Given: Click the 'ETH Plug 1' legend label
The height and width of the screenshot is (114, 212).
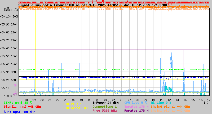Looking at the screenshot, I should click(73, 104).
